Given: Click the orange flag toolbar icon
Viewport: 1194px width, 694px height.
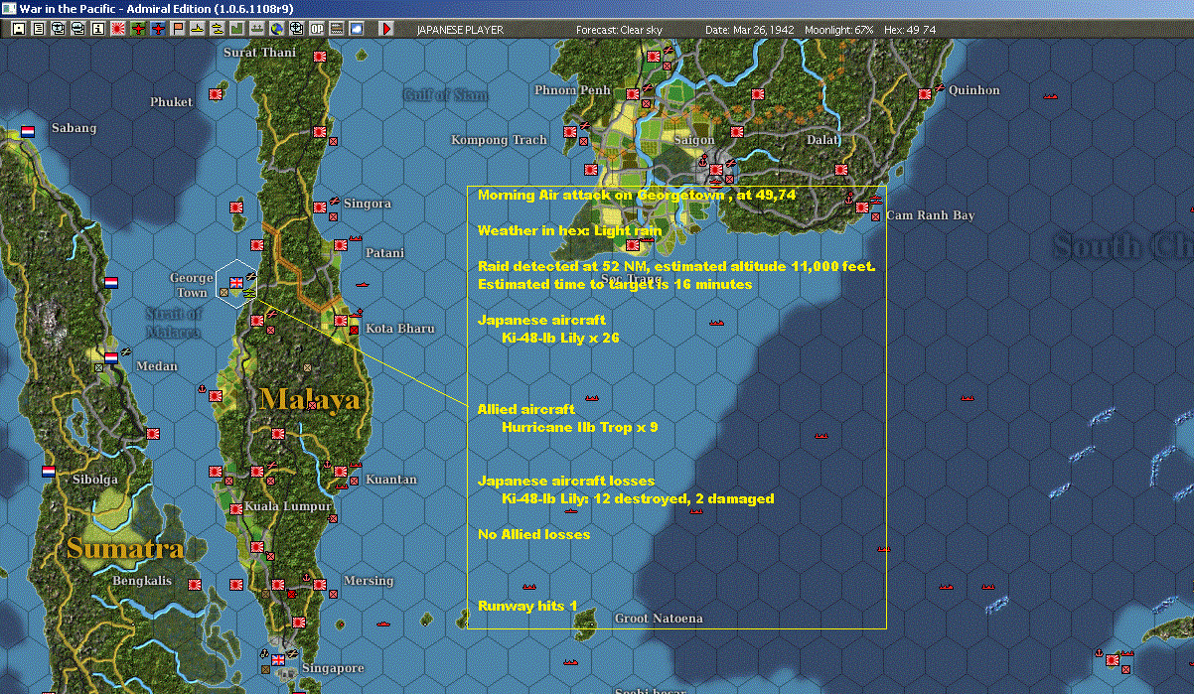Looking at the screenshot, I should [178, 29].
